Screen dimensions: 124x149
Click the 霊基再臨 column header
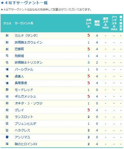click(97, 23)
